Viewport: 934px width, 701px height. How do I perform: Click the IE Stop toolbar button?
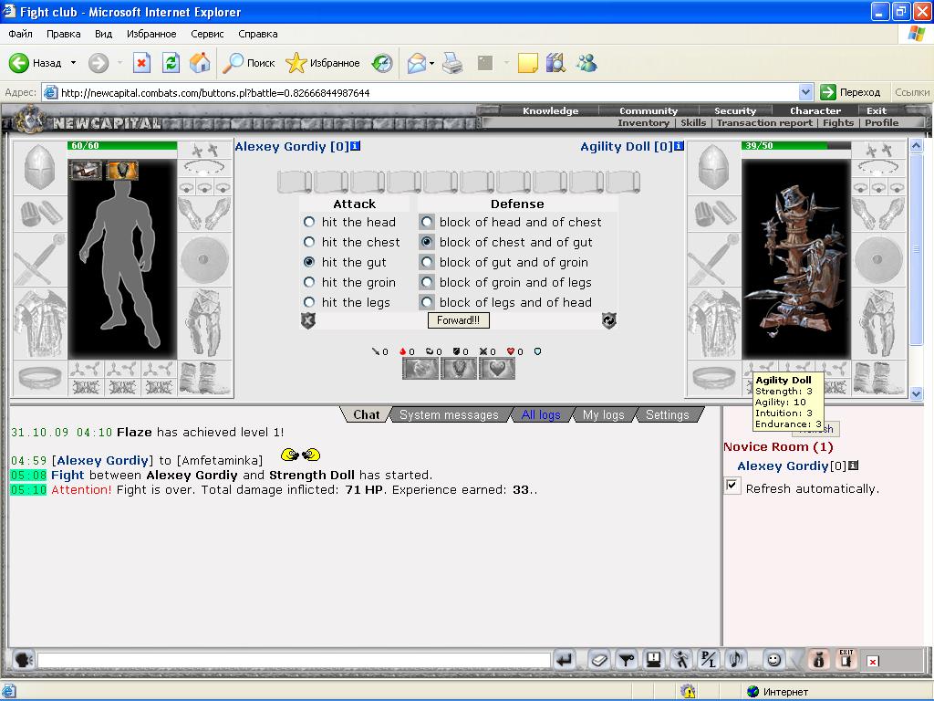point(141,63)
